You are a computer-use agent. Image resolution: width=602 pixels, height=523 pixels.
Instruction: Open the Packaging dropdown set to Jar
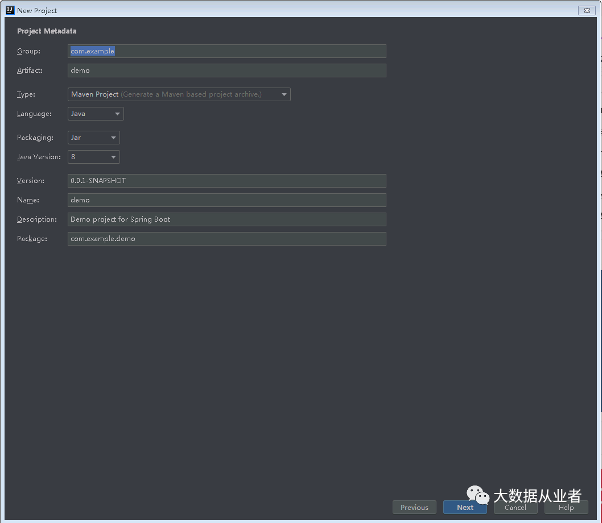(94, 138)
